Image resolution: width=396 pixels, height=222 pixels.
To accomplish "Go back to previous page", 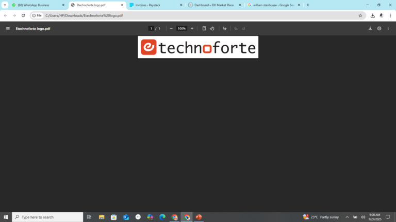I will [6, 15].
